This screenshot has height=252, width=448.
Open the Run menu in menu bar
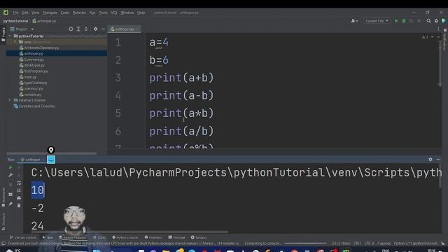[x=92, y=13]
